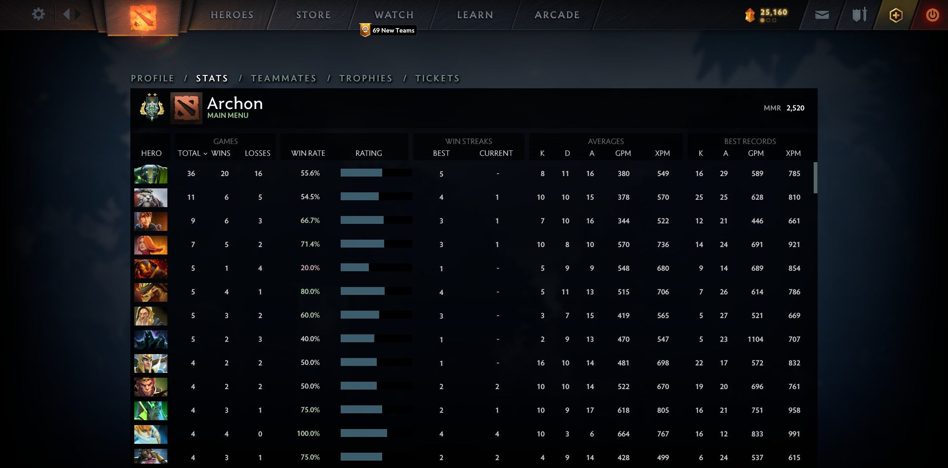
Task: Go to the PROFILE page link
Action: pyautogui.click(x=153, y=78)
